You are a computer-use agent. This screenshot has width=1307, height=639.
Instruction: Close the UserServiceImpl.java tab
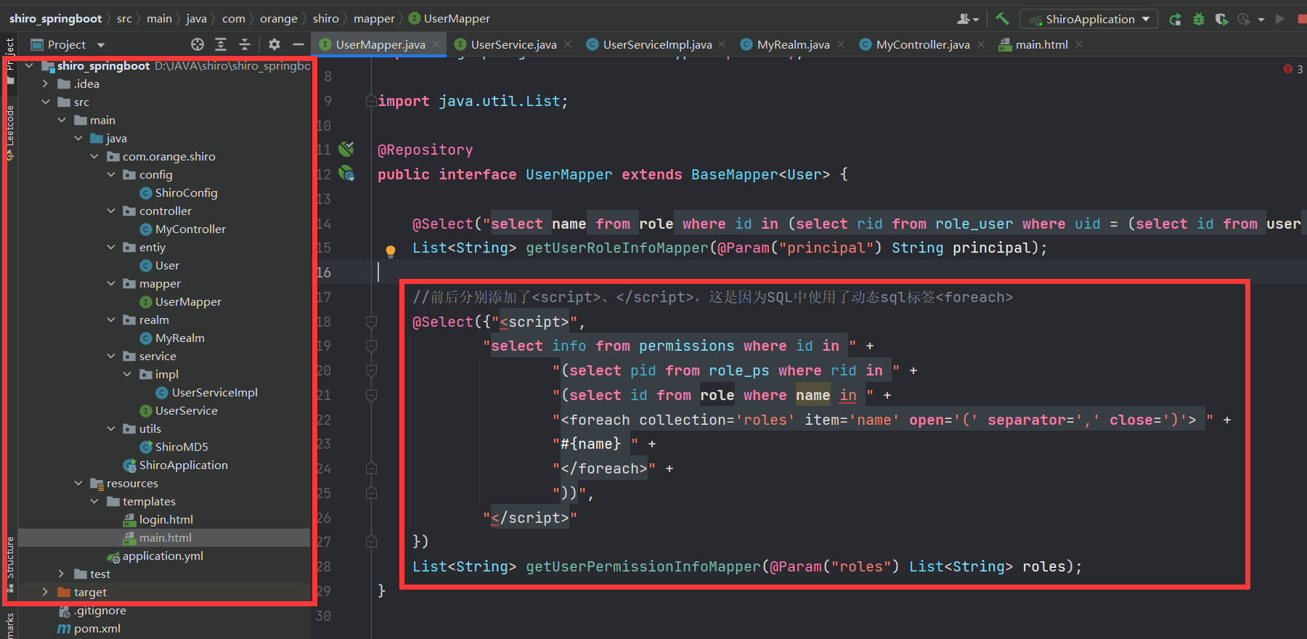click(x=722, y=45)
